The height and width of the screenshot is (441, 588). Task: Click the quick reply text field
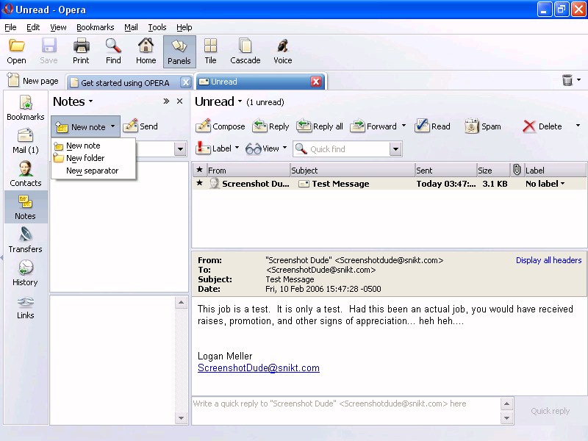coord(345,410)
